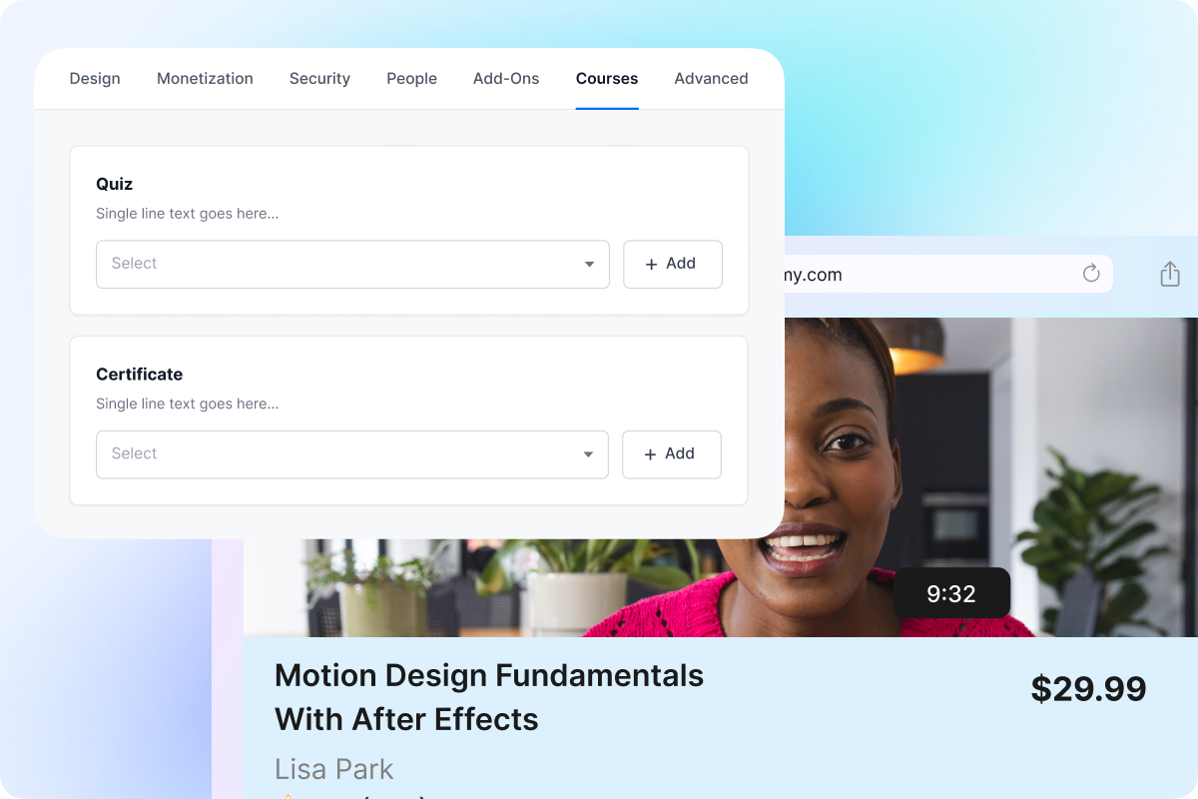
Task: Click the browser share icon
Action: click(x=1170, y=274)
